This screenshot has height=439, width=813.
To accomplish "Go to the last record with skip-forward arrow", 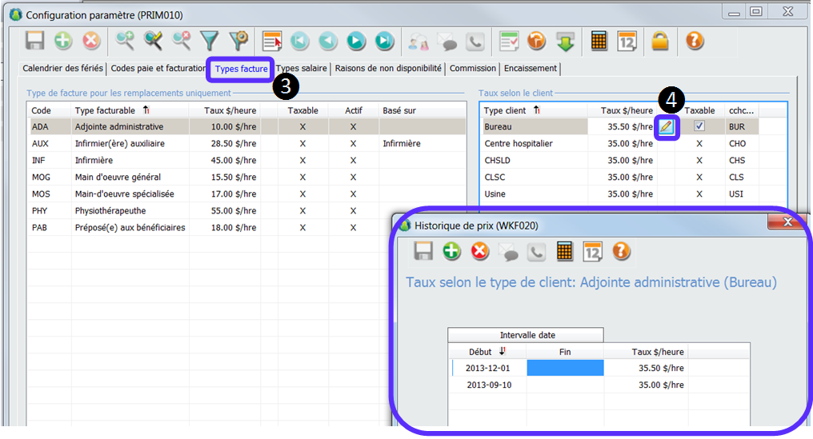I will 385,41.
